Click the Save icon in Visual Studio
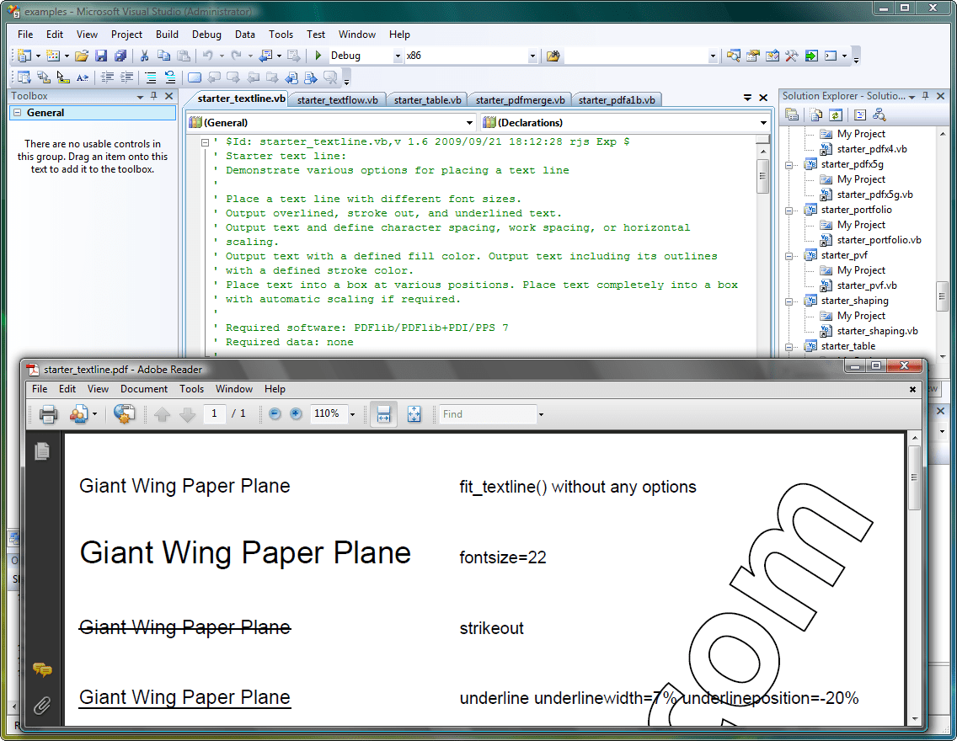Image resolution: width=957 pixels, height=741 pixels. point(100,56)
